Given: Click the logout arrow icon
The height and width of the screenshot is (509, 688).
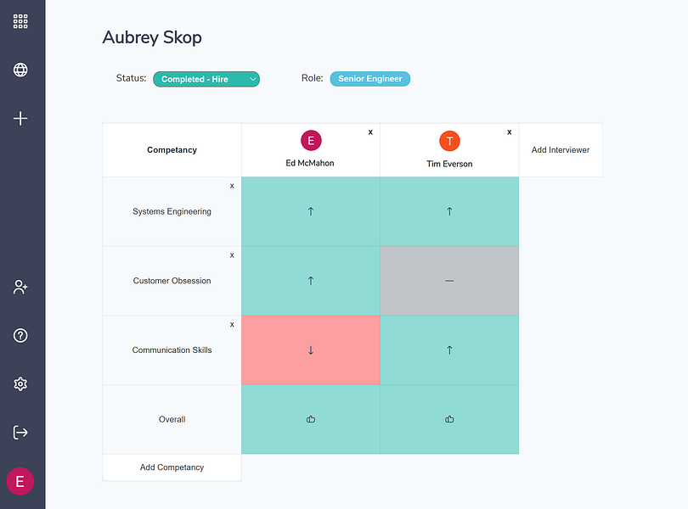Looking at the screenshot, I should (20, 433).
